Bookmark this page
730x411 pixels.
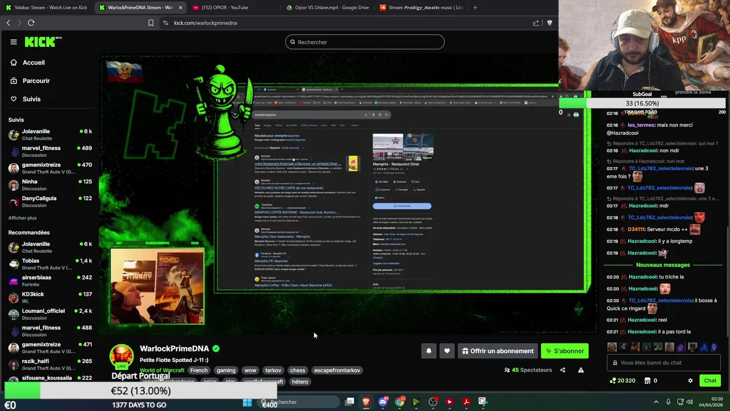pyautogui.click(x=151, y=23)
